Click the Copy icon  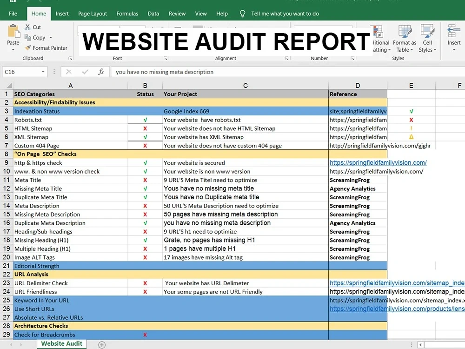pyautogui.click(x=27, y=37)
